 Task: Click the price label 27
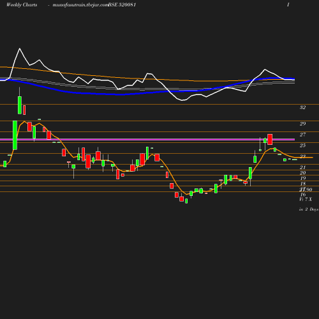coord(302,135)
